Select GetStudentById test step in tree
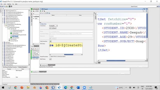The image size is (160, 90). click(15, 38)
